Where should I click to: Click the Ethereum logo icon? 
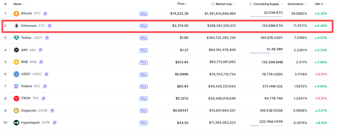[x=17, y=26]
